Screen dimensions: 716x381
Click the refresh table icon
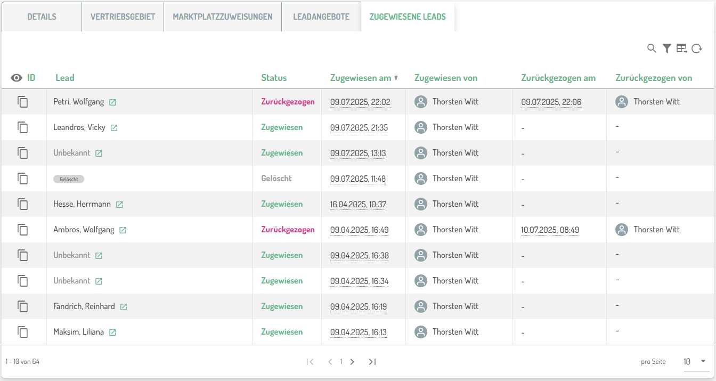click(697, 48)
